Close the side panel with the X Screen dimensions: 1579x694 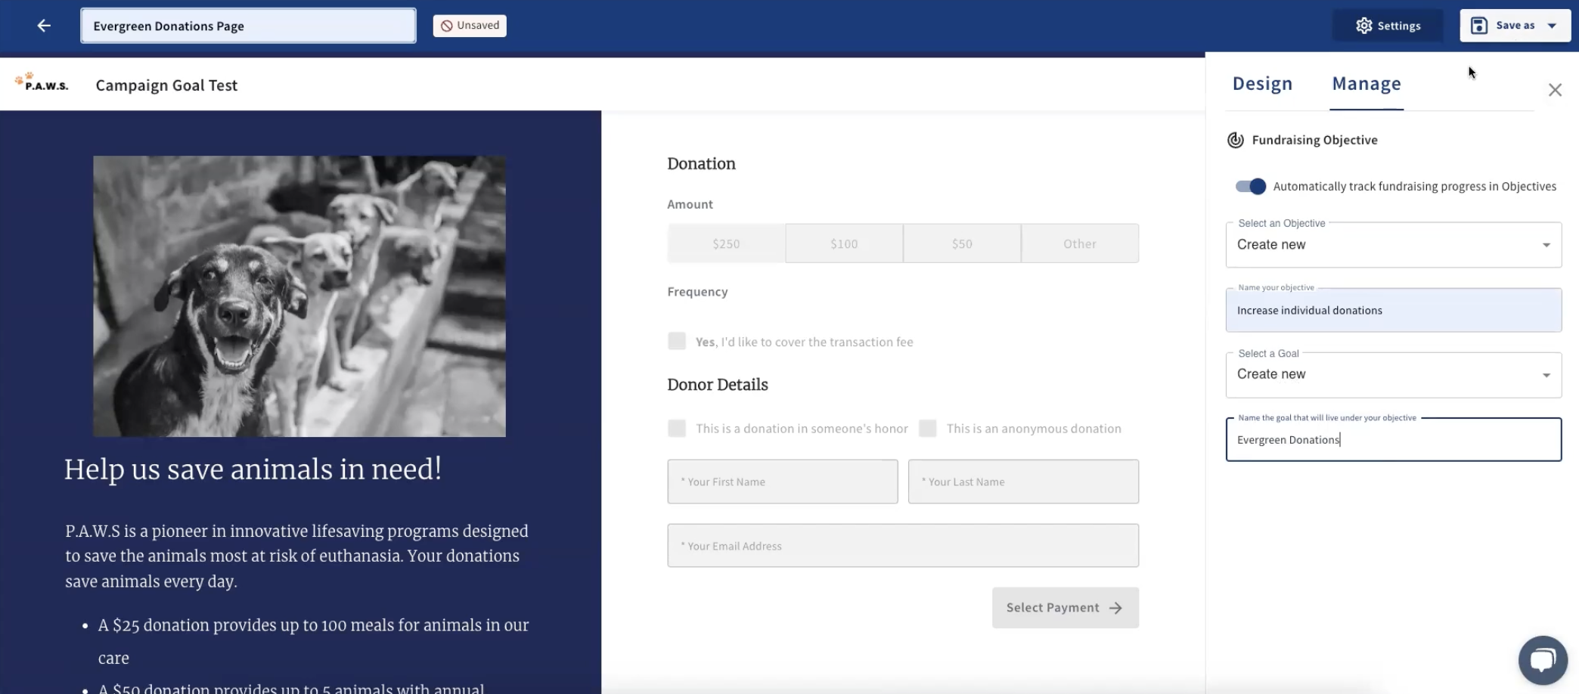click(x=1555, y=89)
